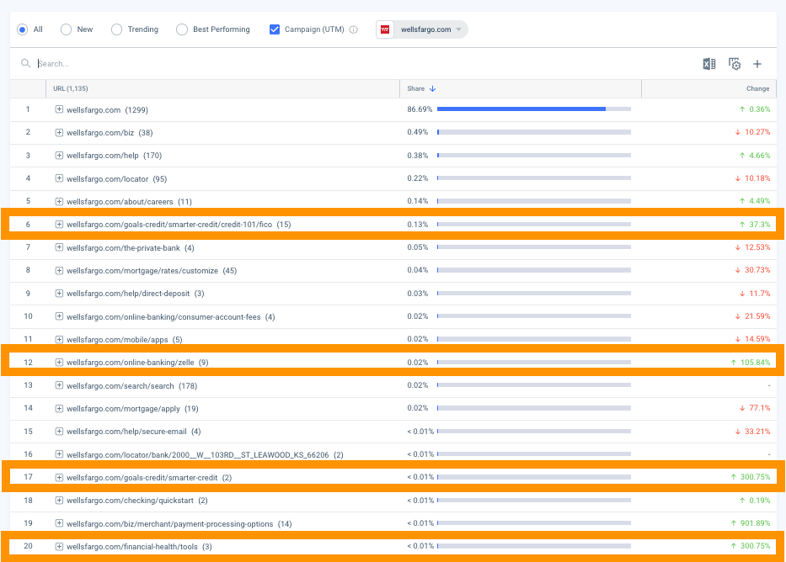Expand the wellsfargo.com/biz (38) row

tap(59, 133)
